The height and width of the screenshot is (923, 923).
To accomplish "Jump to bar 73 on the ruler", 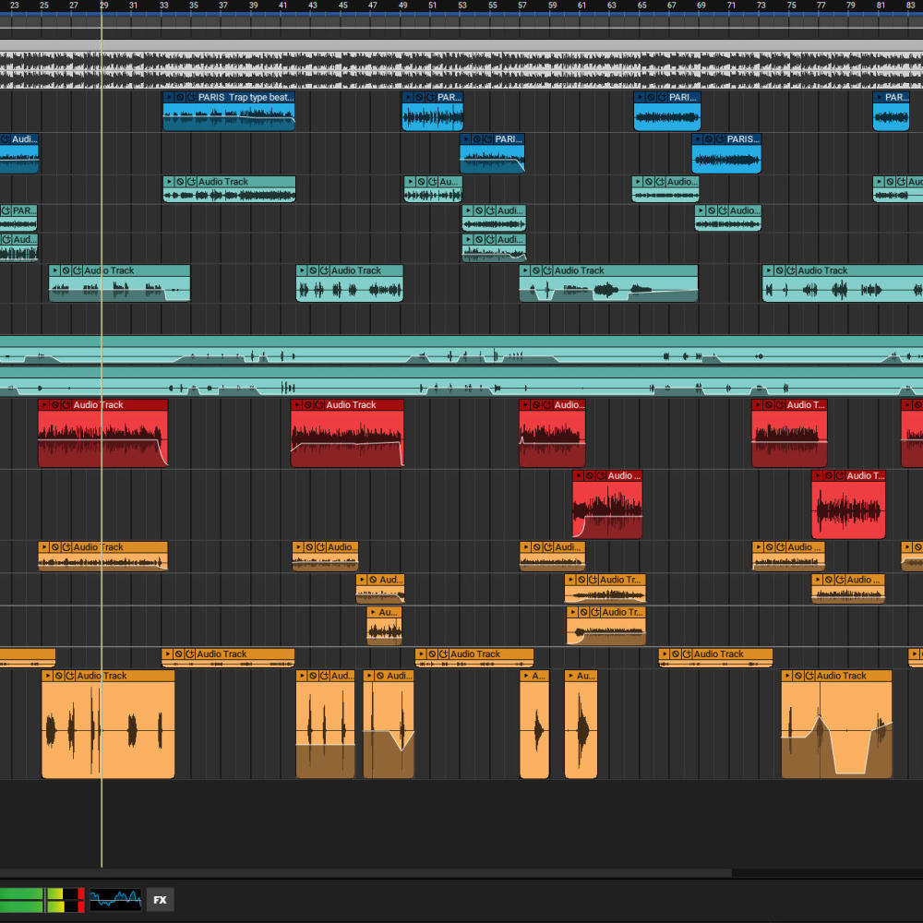I will pyautogui.click(x=761, y=6).
